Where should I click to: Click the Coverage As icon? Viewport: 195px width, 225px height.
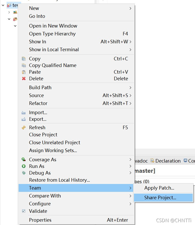tap(24, 160)
